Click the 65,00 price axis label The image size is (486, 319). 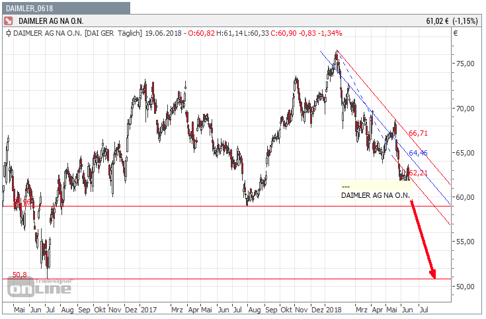466,153
